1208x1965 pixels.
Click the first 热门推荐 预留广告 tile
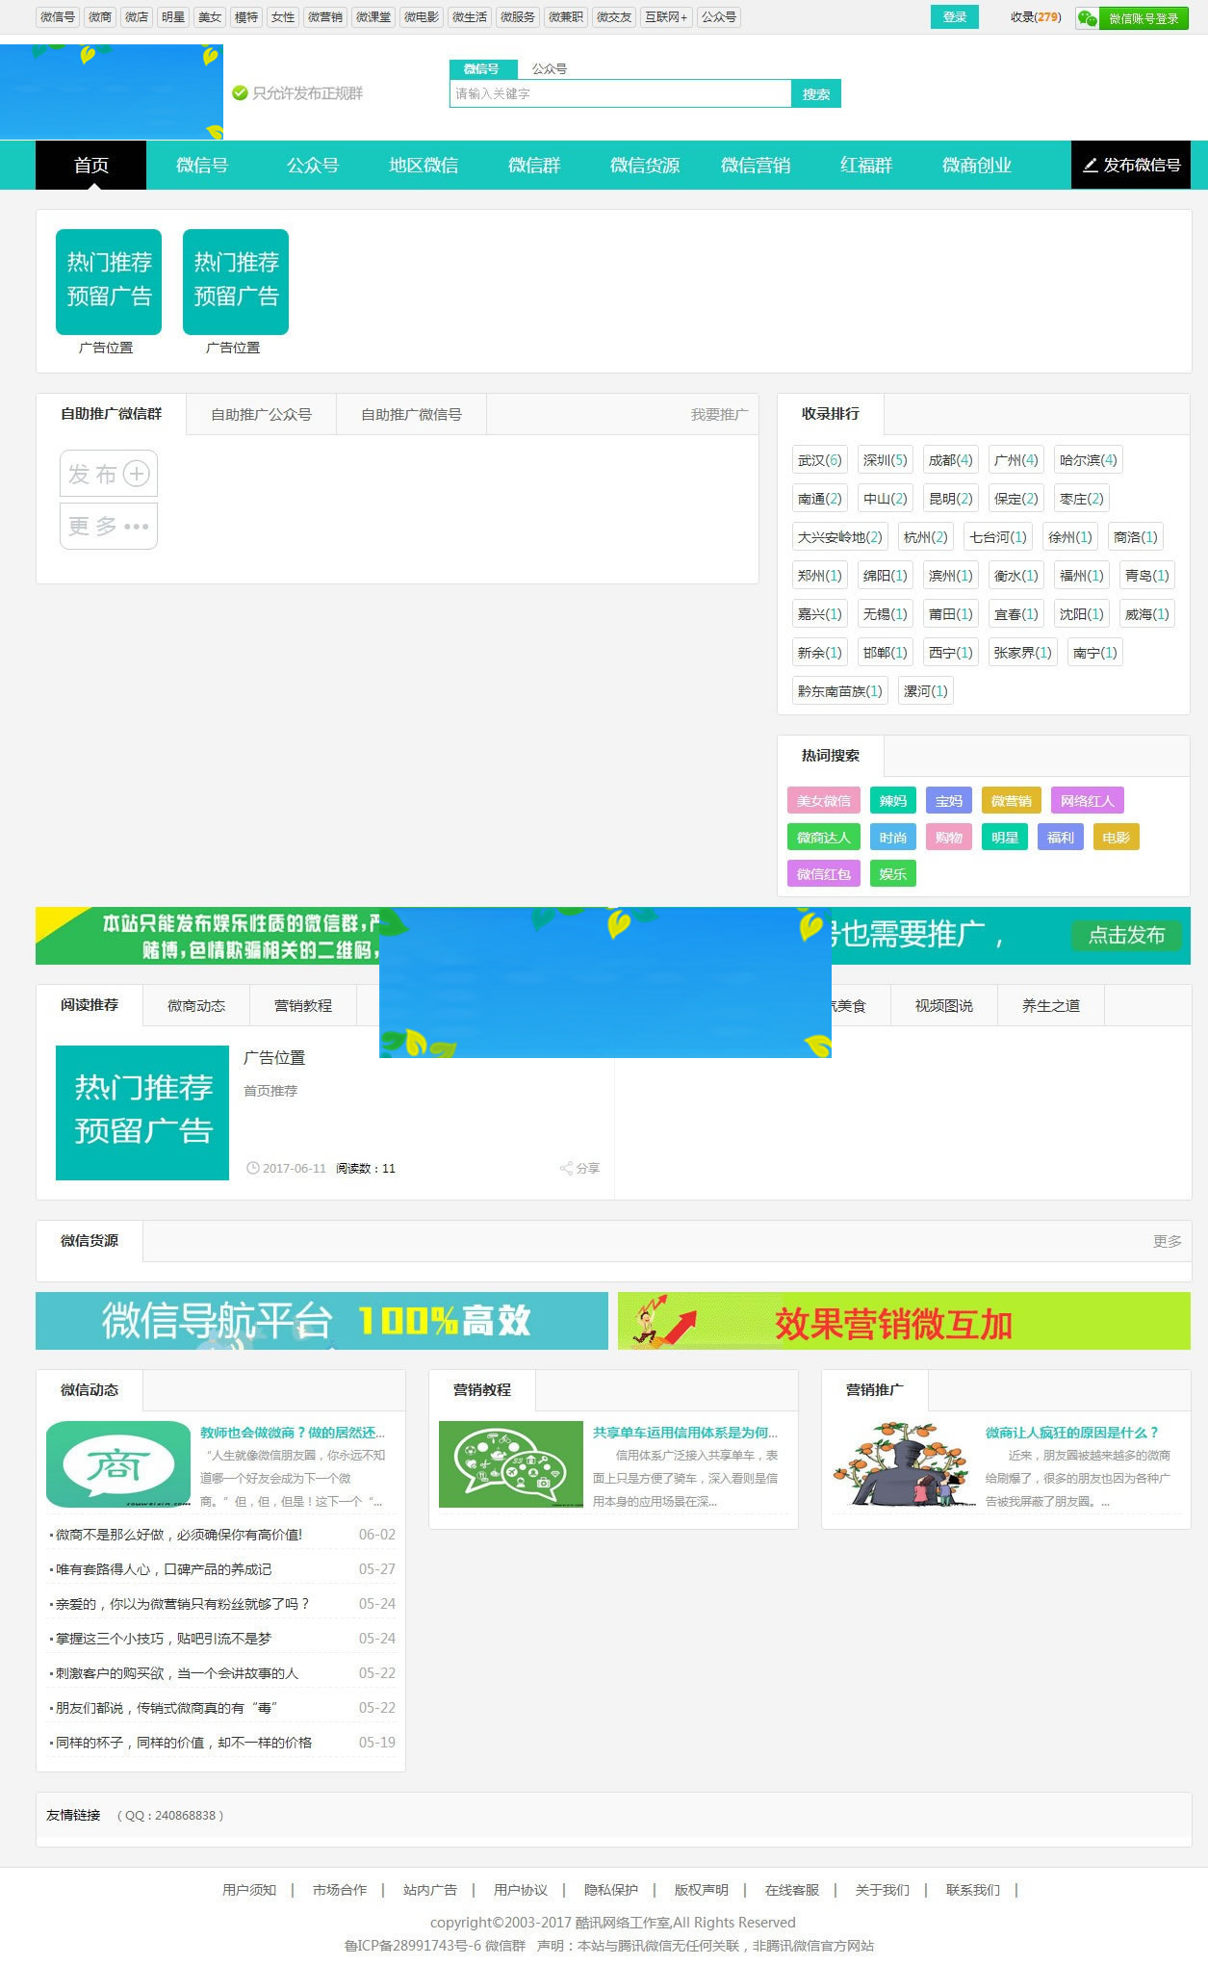pos(109,281)
